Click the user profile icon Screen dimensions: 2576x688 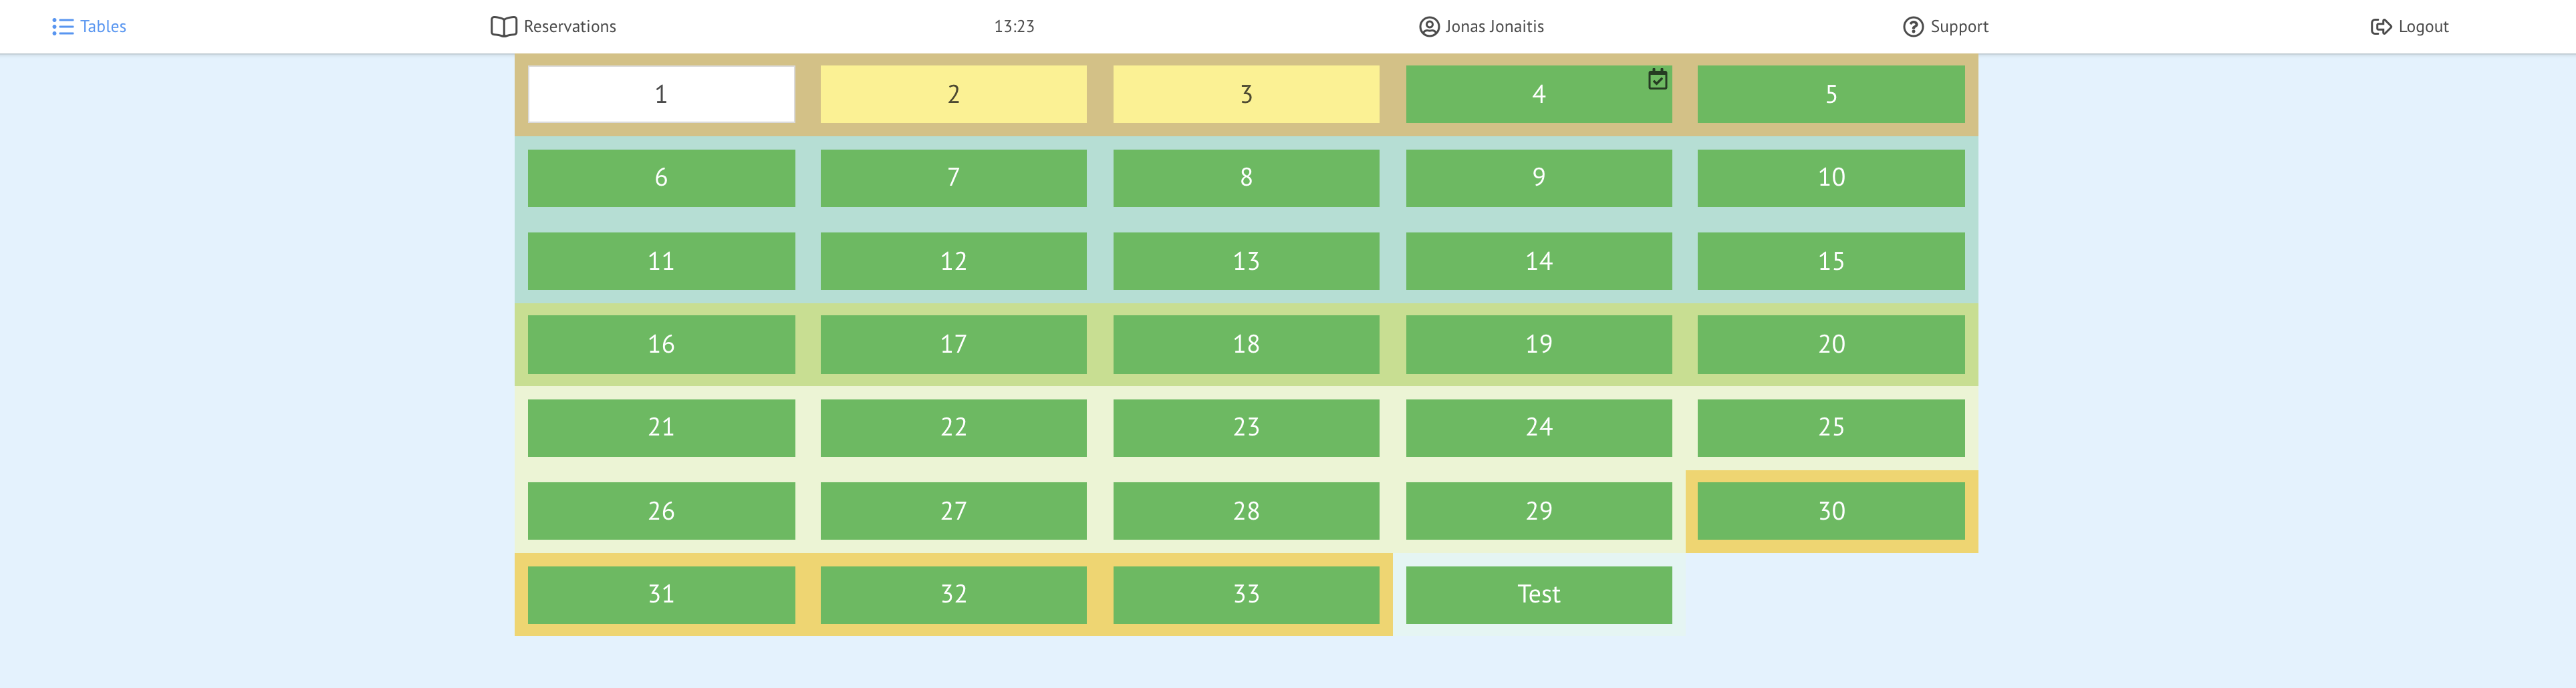(1429, 27)
